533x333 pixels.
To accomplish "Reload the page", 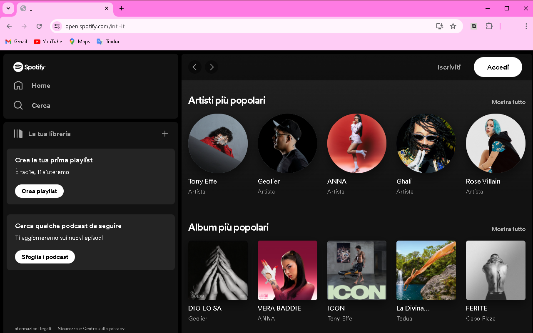I will coord(39,26).
